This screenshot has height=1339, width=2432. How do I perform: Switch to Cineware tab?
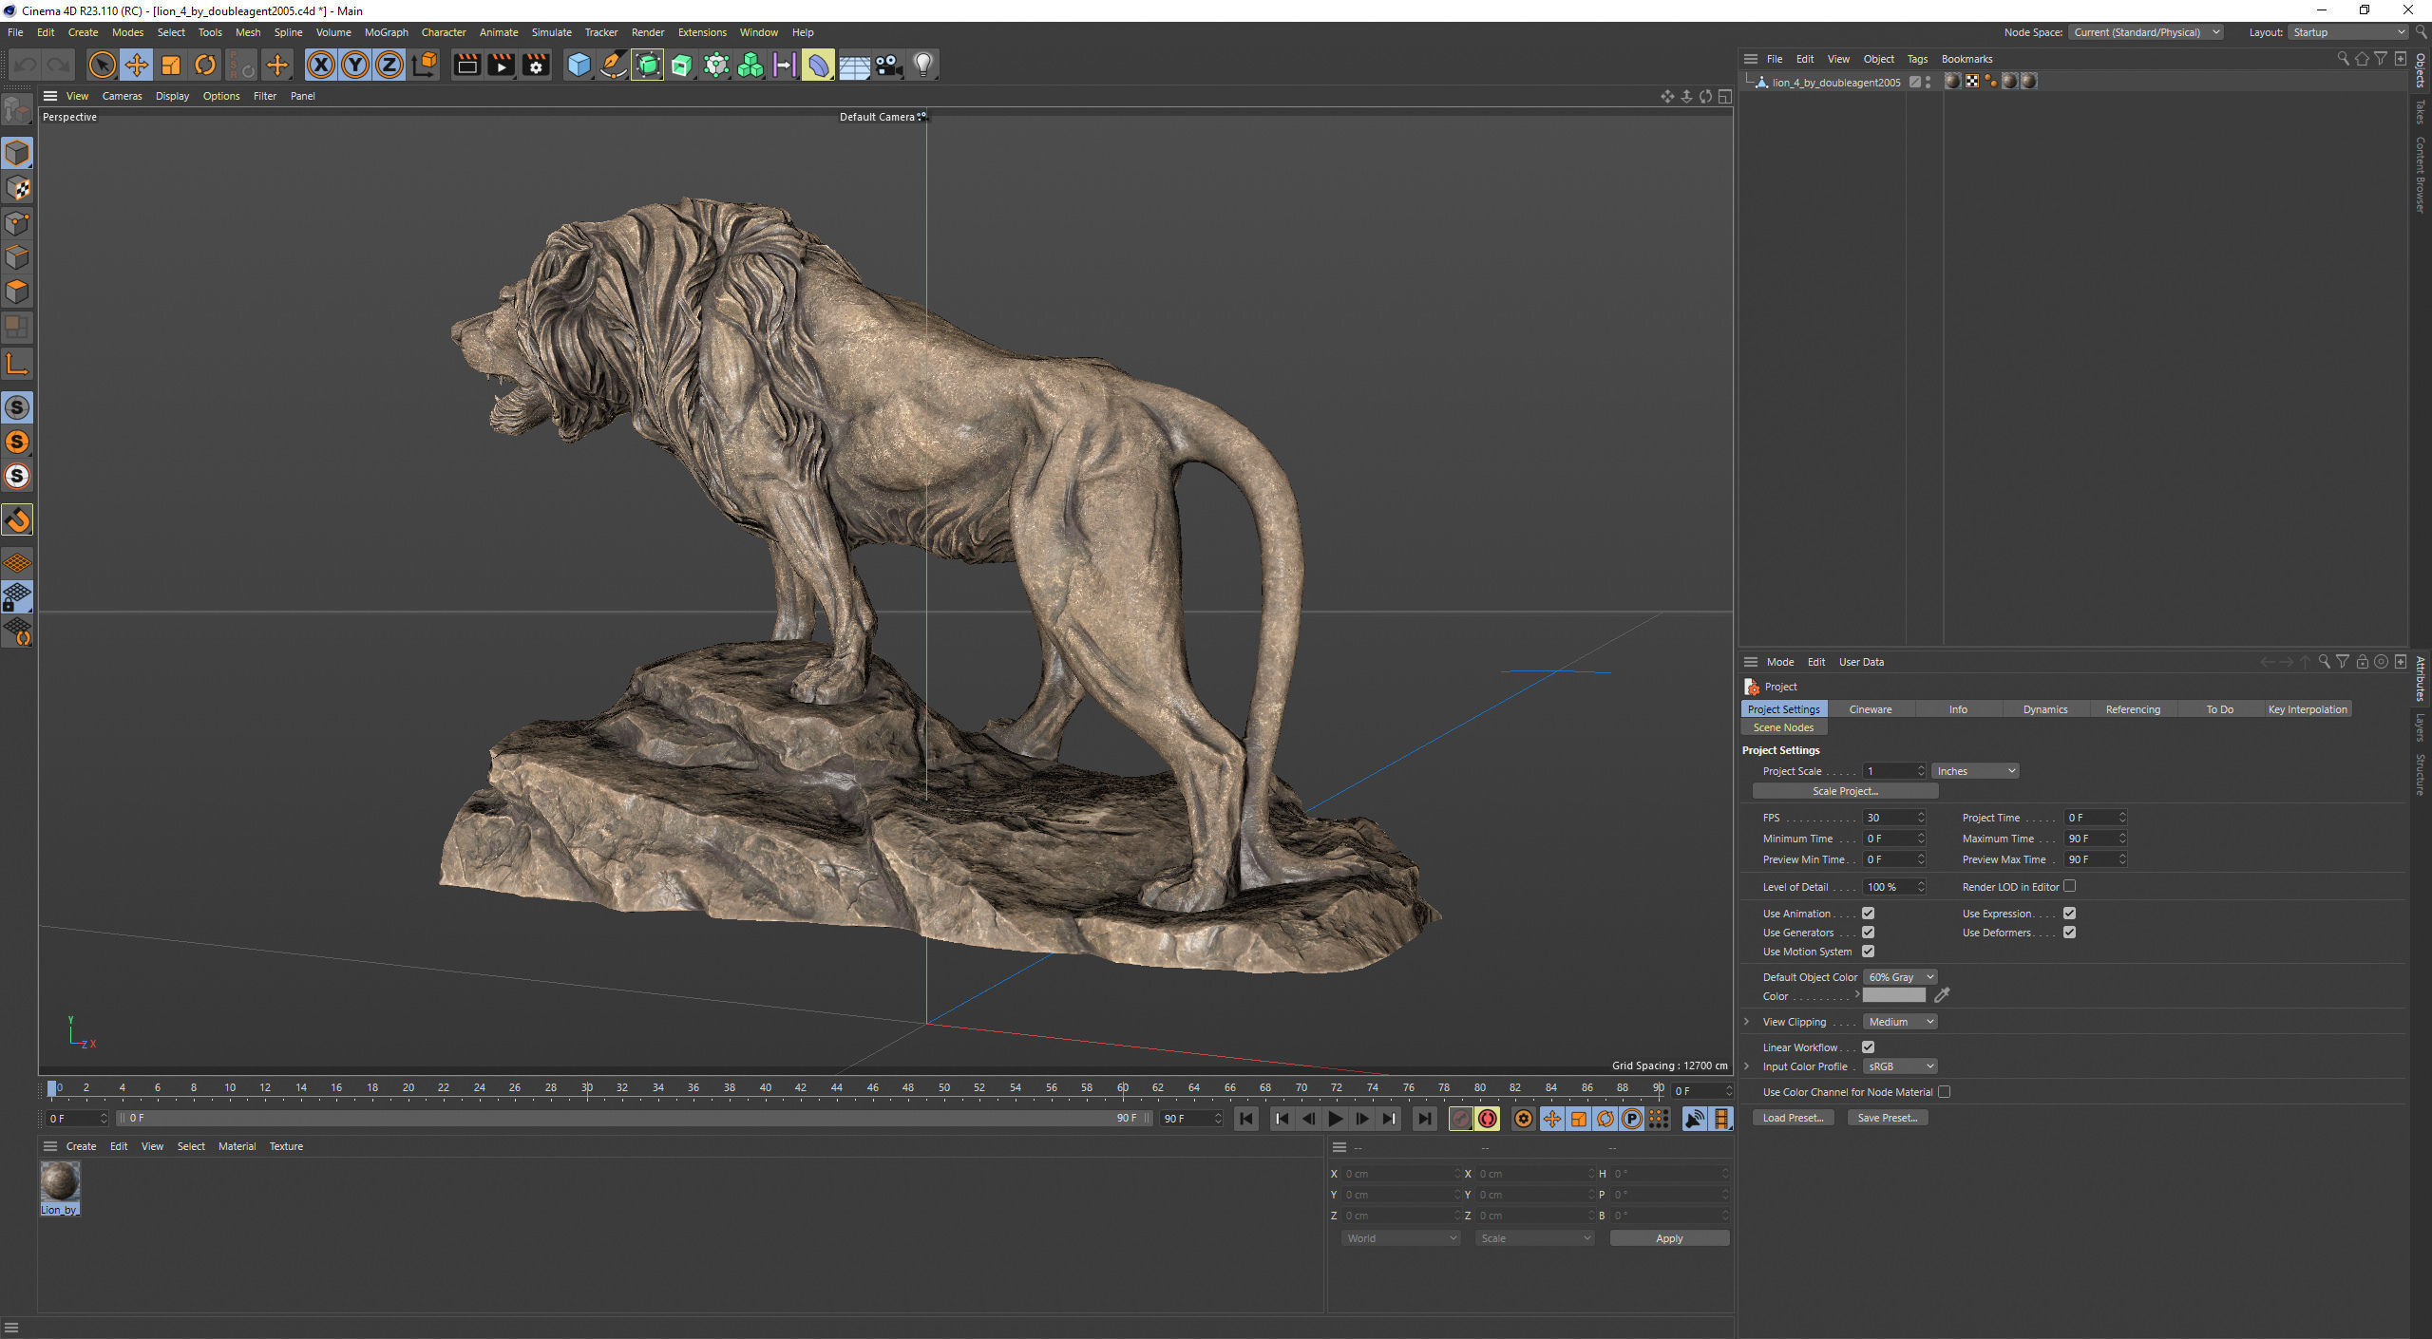[x=1871, y=709]
